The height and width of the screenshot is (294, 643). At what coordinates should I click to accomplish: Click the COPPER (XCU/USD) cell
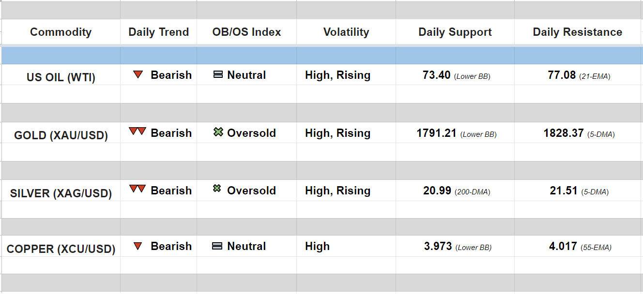[61, 249]
